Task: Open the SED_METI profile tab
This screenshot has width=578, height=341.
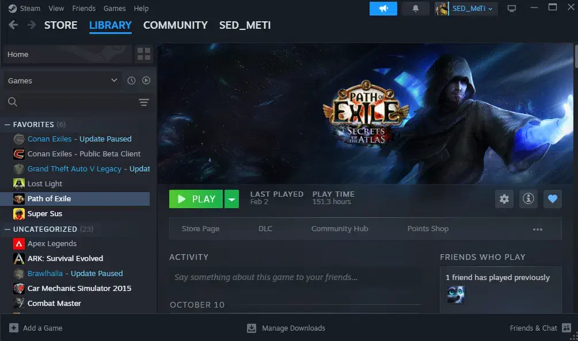Action: pyautogui.click(x=245, y=25)
